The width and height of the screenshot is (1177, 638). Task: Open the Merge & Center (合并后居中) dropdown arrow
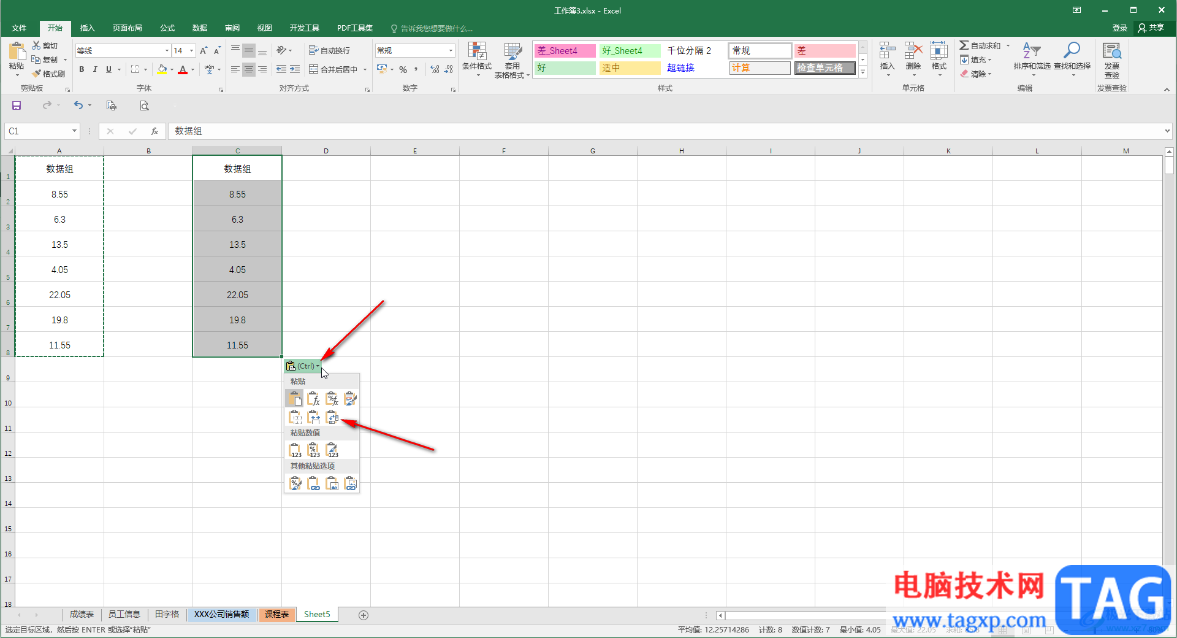(365, 69)
